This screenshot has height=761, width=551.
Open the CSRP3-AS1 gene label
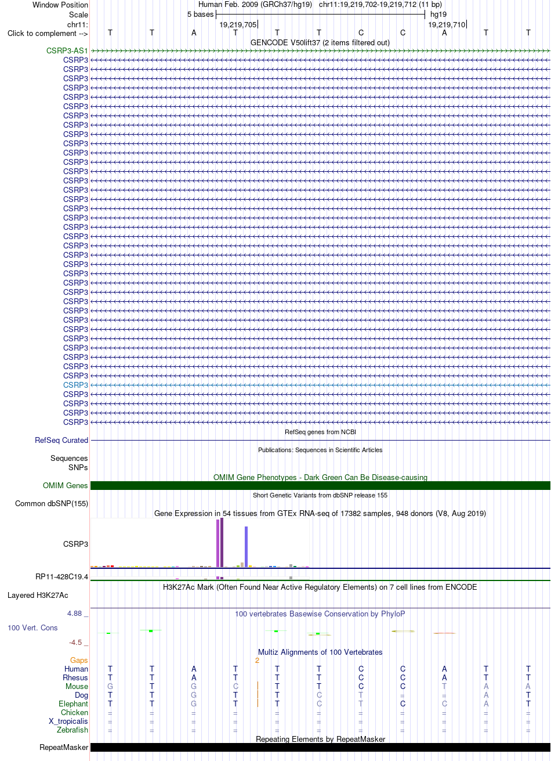(x=67, y=51)
